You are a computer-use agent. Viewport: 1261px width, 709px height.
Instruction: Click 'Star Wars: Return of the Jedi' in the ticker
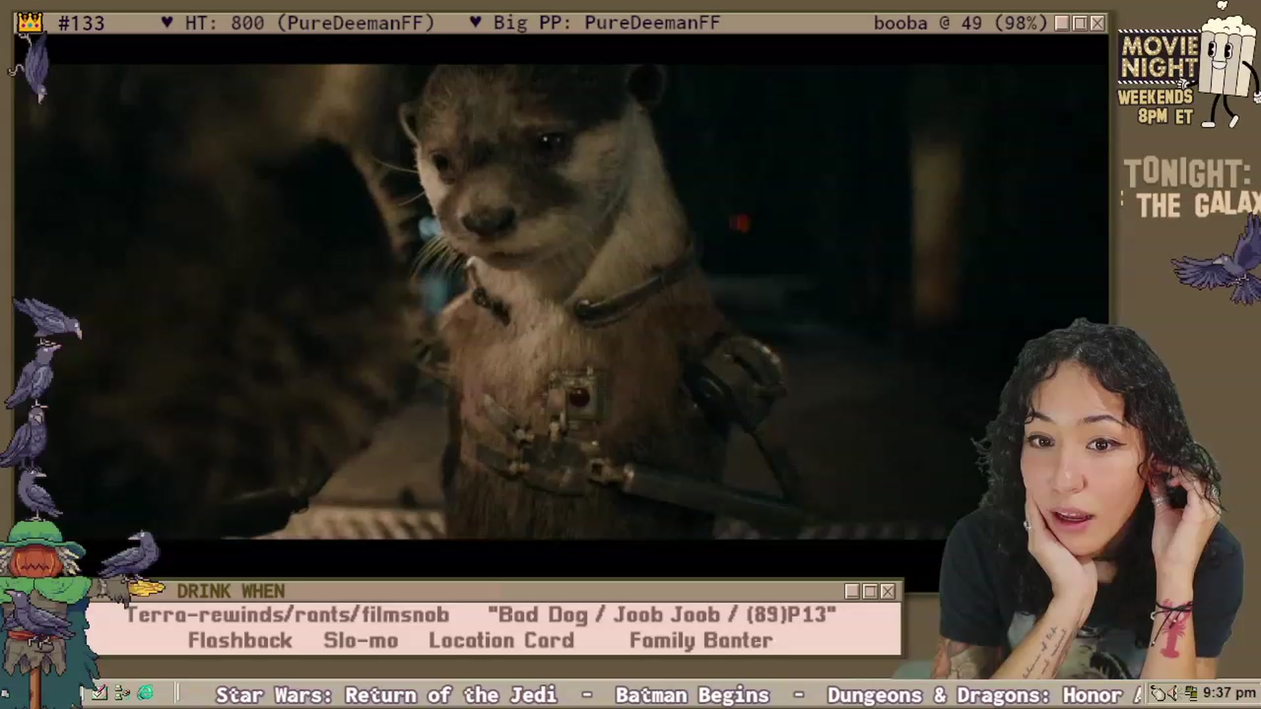pyautogui.click(x=386, y=695)
